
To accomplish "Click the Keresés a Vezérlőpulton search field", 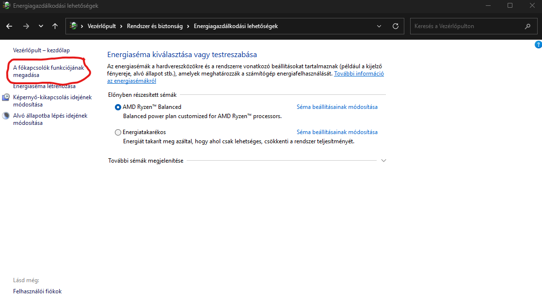I will tap(465, 26).
